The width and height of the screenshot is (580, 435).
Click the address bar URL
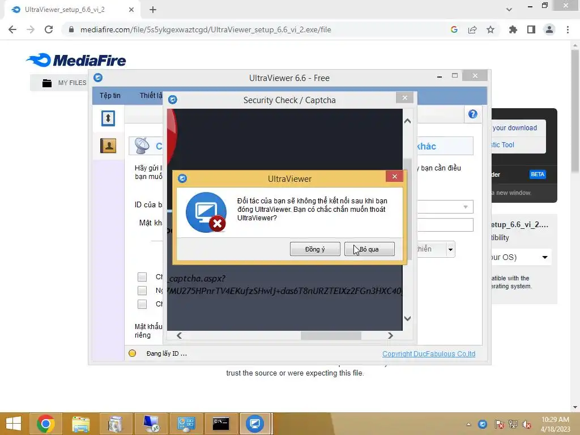pyautogui.click(x=206, y=29)
